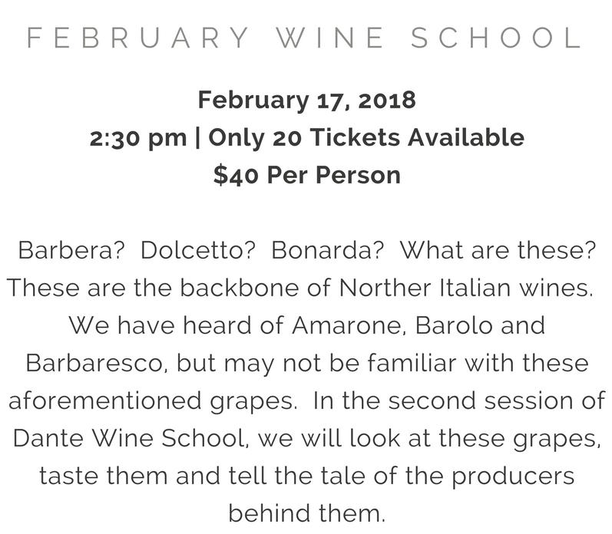Click the word producers

[513, 477]
